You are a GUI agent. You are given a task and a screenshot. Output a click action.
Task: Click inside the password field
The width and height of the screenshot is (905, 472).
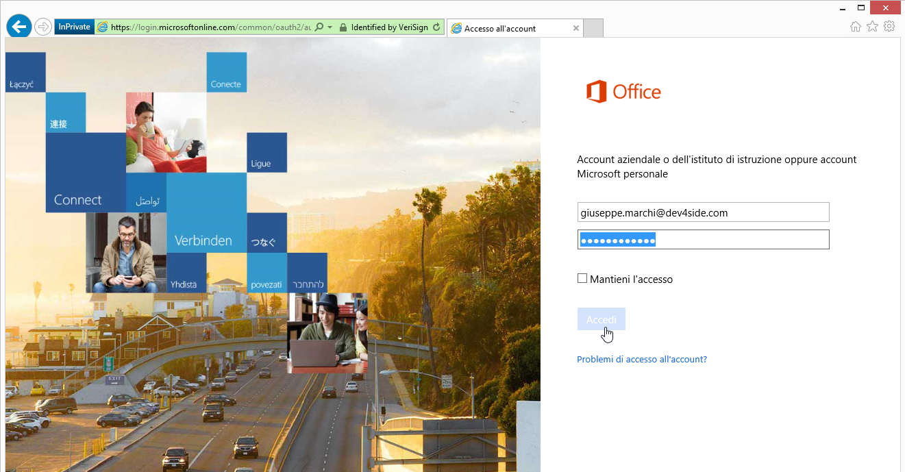pyautogui.click(x=704, y=239)
